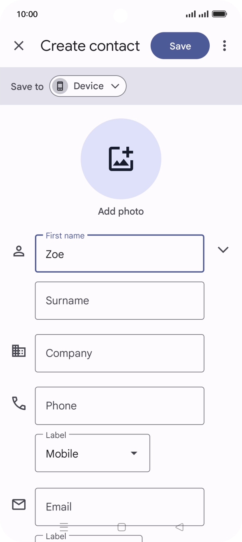Close the Create contact screen via X
Viewport: 242px width, 542px height.
pos(19,46)
